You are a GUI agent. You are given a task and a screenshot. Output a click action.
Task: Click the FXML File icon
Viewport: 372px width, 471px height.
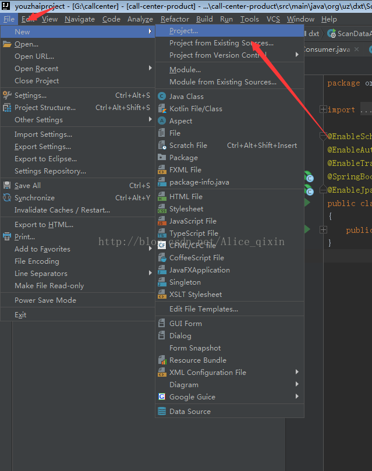point(162,170)
